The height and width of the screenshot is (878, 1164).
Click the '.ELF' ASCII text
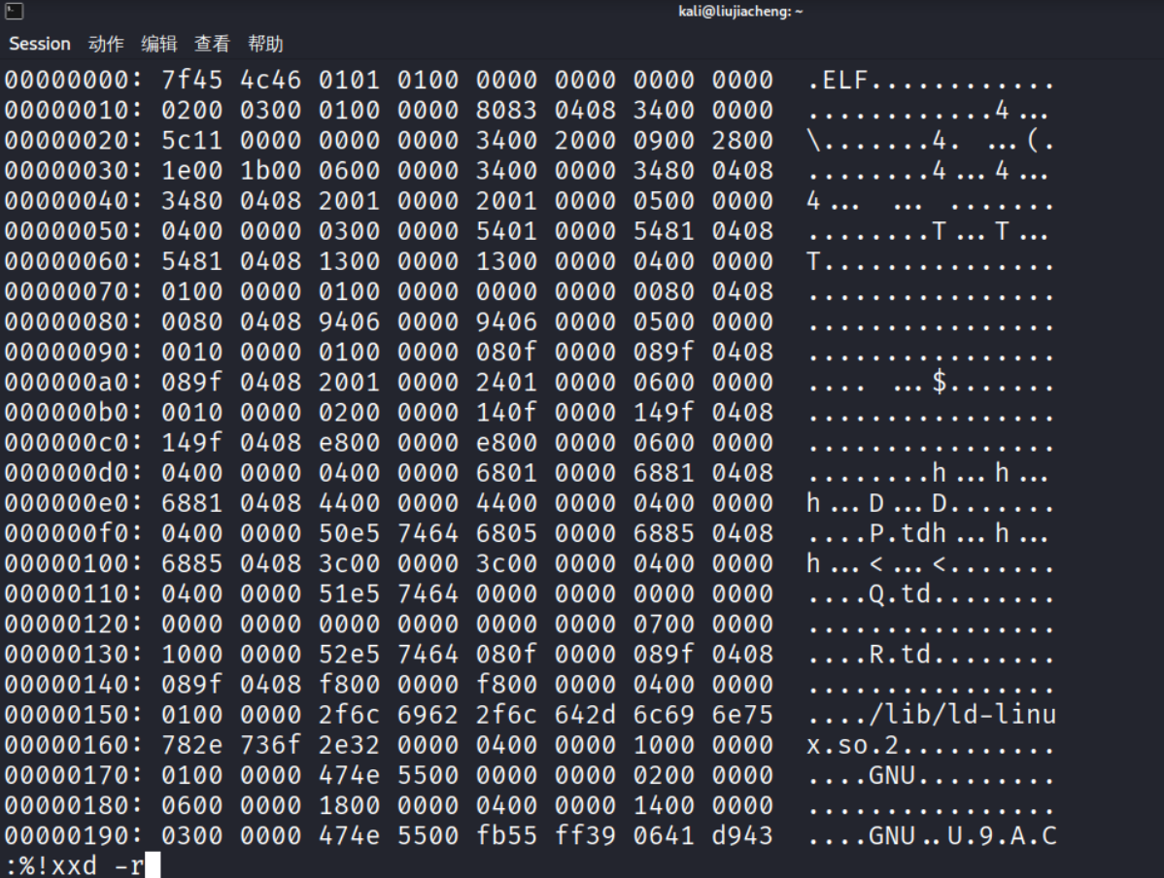[x=839, y=81]
